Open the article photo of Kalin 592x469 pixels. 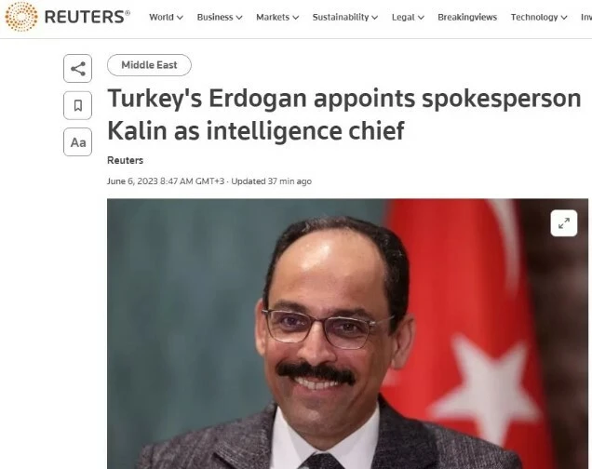point(347,333)
